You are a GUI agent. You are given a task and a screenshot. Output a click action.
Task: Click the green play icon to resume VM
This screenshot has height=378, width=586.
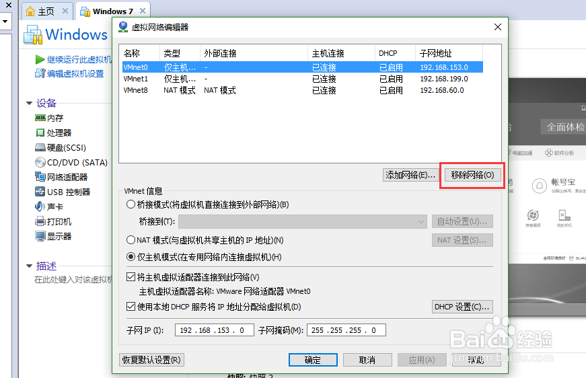(40, 59)
